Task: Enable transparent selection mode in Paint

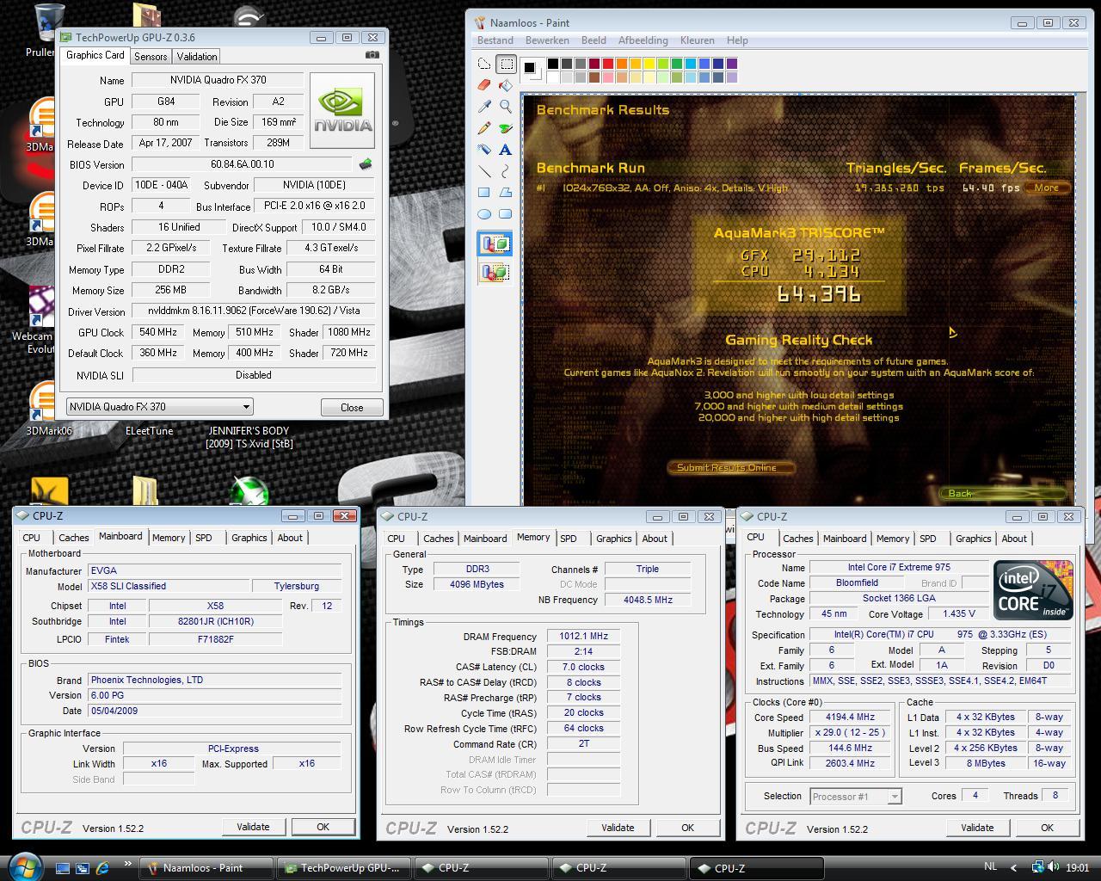Action: click(495, 273)
